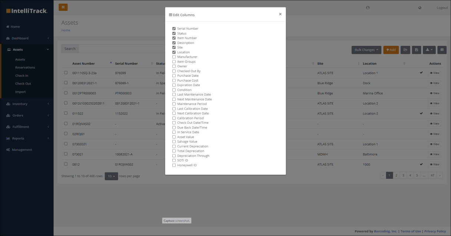Open the user profile icon in header
The height and width of the screenshot is (236, 451).
click(x=368, y=8)
